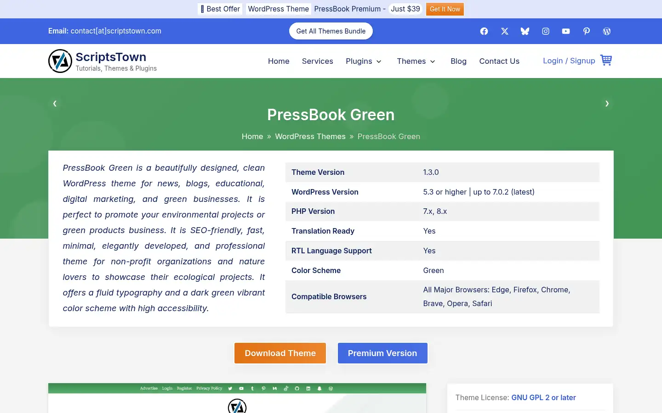Image resolution: width=662 pixels, height=413 pixels.
Task: Click the 'Theme Version' row label
Action: pos(318,172)
